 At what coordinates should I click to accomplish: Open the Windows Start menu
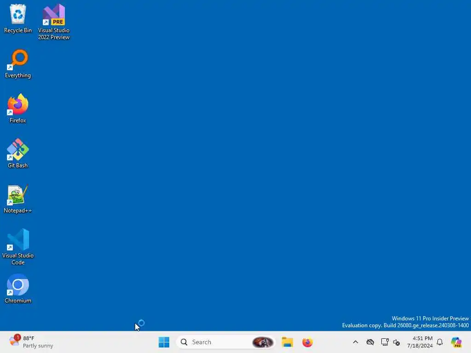pos(164,342)
